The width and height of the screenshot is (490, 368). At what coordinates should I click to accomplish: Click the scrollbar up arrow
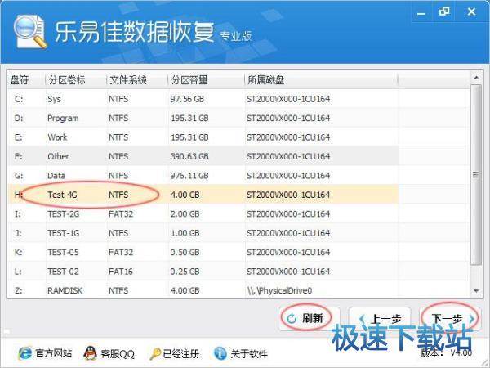pos(476,78)
